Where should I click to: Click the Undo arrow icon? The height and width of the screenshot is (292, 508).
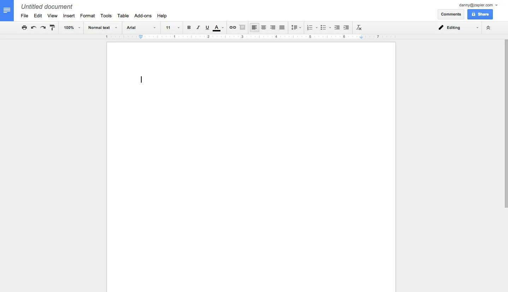pos(34,28)
